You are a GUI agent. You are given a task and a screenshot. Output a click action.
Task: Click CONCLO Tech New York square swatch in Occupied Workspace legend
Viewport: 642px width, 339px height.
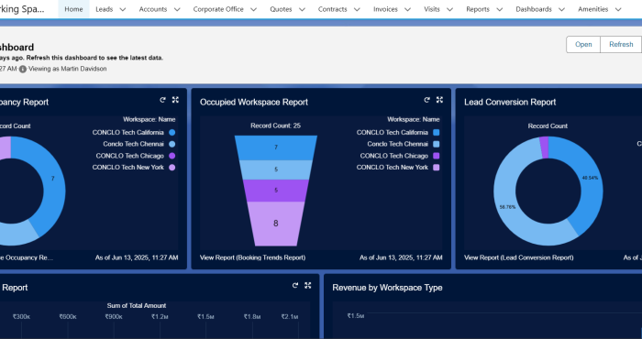[436, 168]
